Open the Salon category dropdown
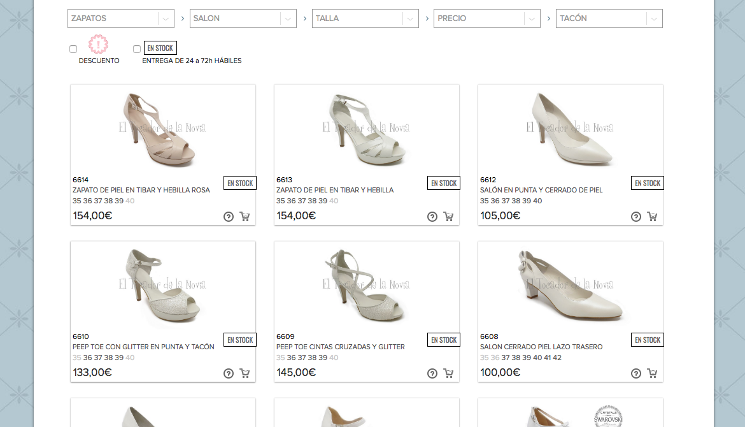This screenshot has height=427, width=745. pos(243,18)
